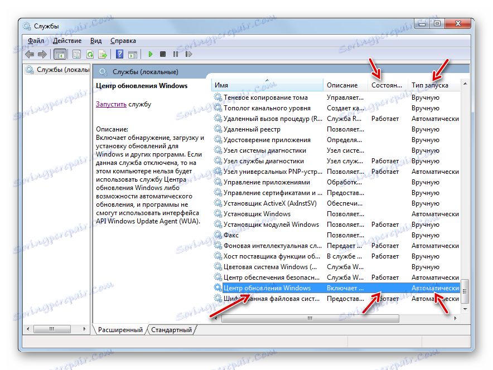Viewport: 493px width, 370px height.
Task: Click the tree pane horizontal scrollbar thumb
Action: click(52, 329)
